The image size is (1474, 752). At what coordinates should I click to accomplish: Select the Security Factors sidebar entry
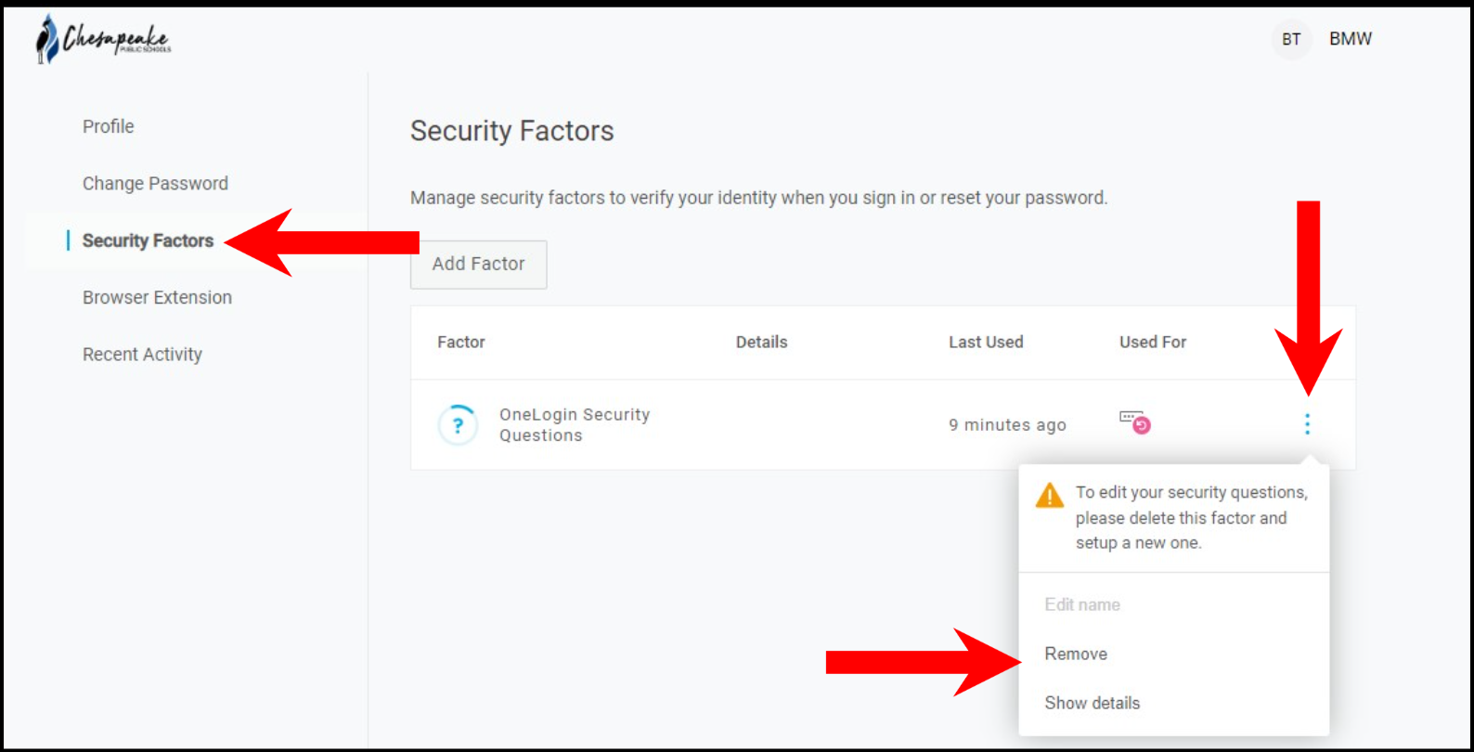coord(148,240)
